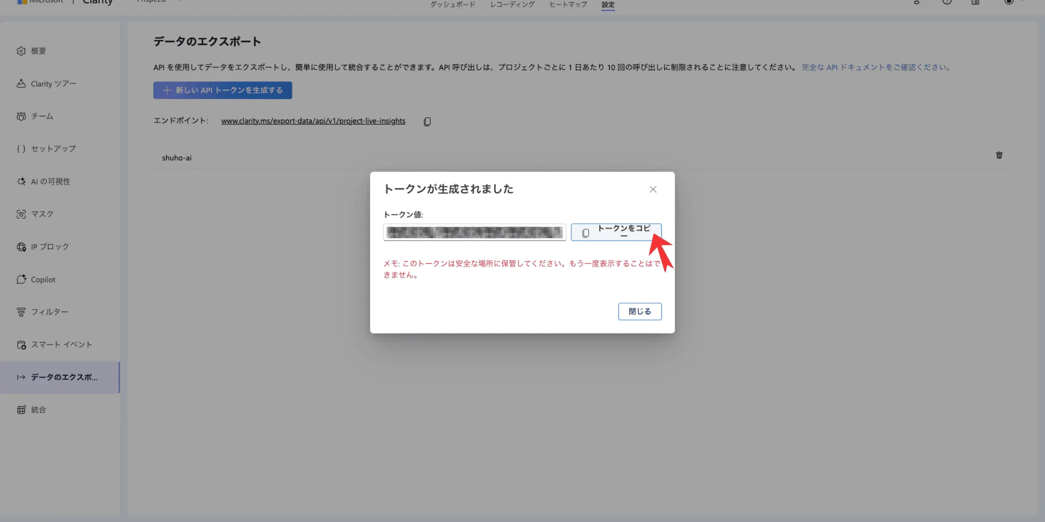Generate a new API token button

click(x=223, y=90)
